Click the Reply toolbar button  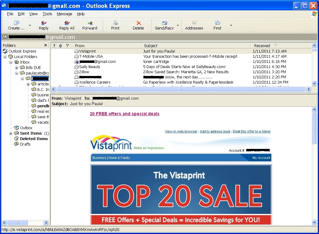[x=43, y=26]
